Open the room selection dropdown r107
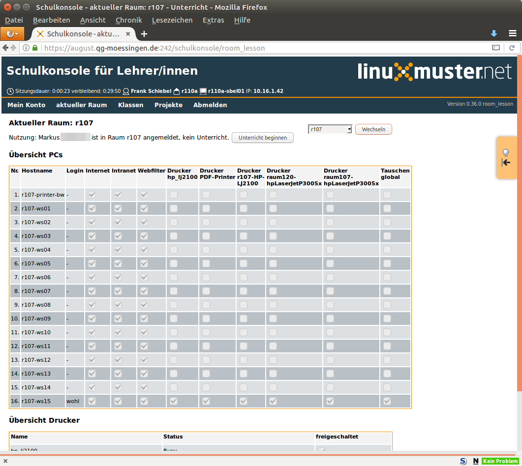Viewport: 522px width, 466px height. [x=330, y=129]
